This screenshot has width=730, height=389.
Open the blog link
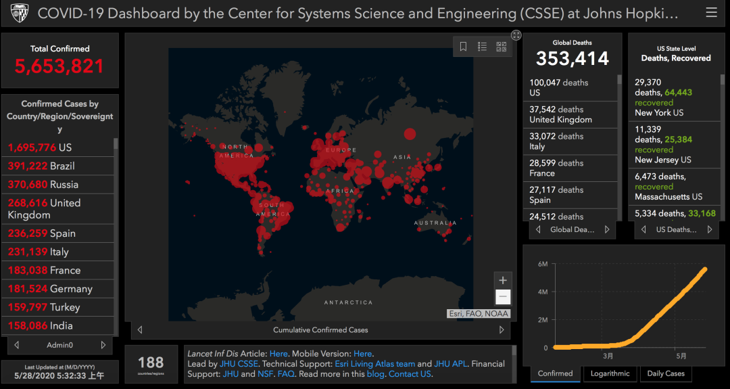pyautogui.click(x=375, y=374)
